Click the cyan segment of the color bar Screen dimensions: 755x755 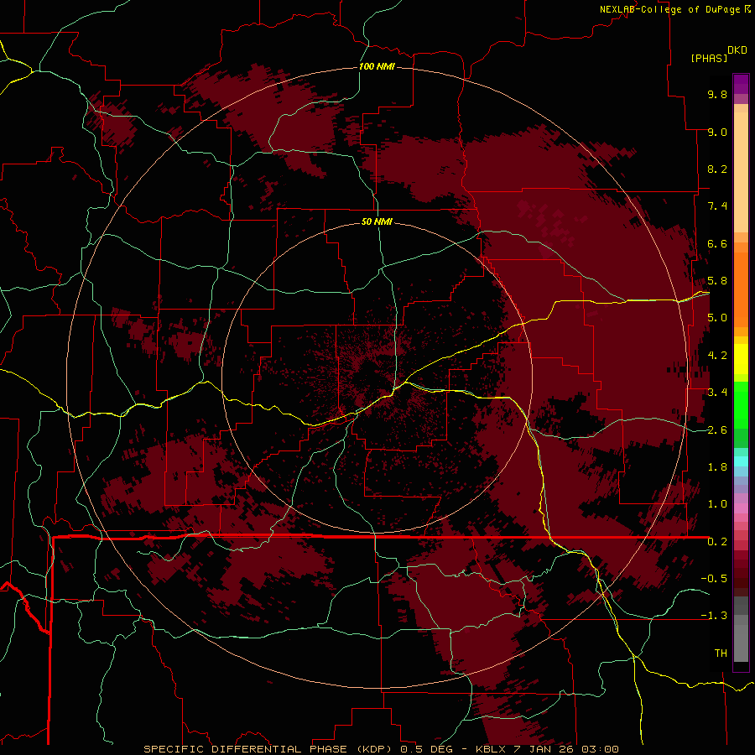click(x=741, y=461)
